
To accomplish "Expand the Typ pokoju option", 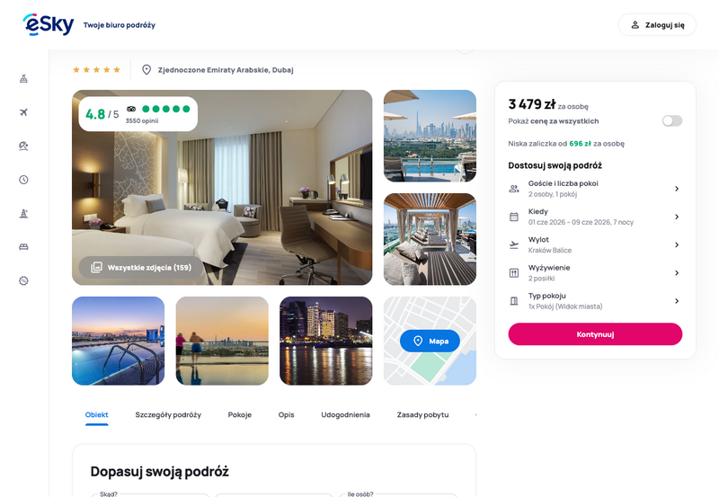I will pyautogui.click(x=595, y=301).
